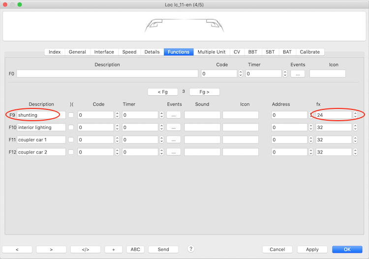The image size is (369, 259).
Task: Click the help question mark button
Action: click(191, 249)
